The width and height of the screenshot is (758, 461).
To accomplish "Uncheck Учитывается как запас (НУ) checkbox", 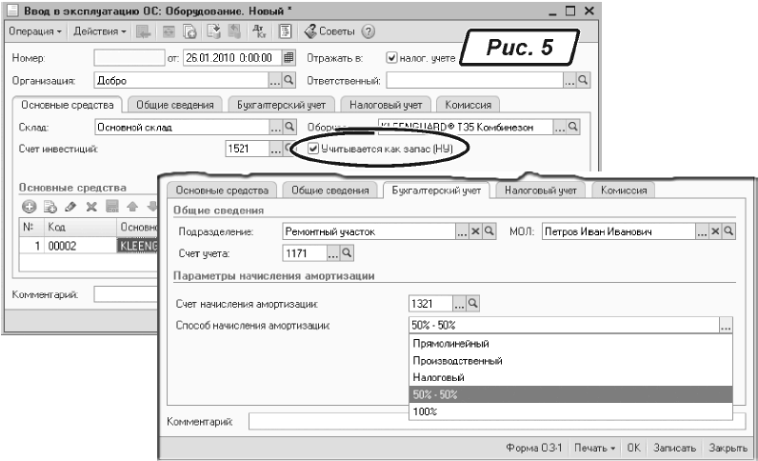I will (x=314, y=149).
